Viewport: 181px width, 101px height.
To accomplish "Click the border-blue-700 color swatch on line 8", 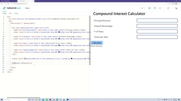I will pos(59,32).
